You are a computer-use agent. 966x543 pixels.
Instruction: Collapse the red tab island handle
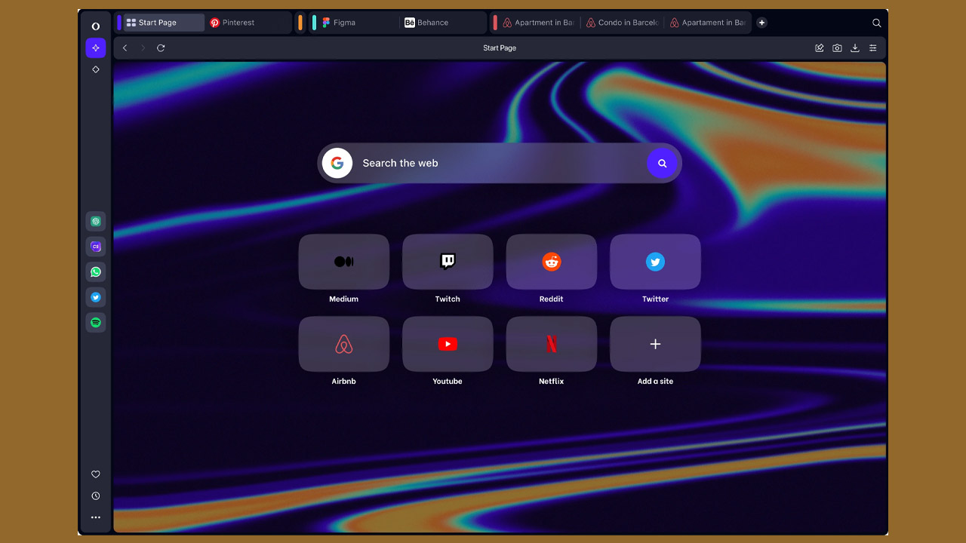point(495,23)
